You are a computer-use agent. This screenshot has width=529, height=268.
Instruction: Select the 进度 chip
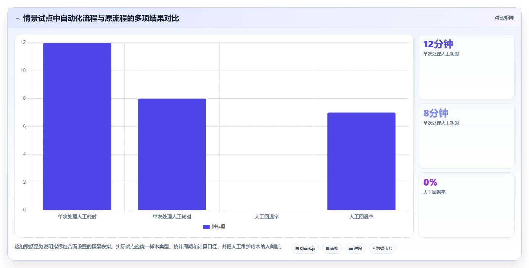coord(355,248)
